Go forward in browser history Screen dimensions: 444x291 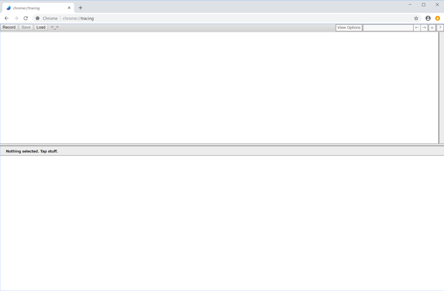point(16,18)
